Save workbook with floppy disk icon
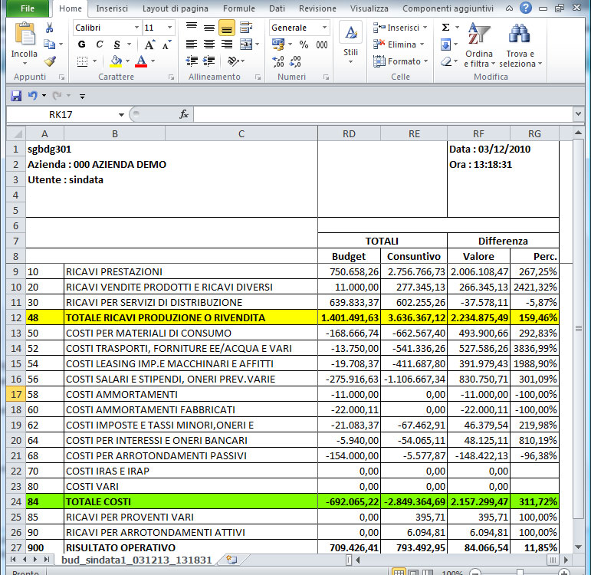591x575 pixels. [16, 96]
